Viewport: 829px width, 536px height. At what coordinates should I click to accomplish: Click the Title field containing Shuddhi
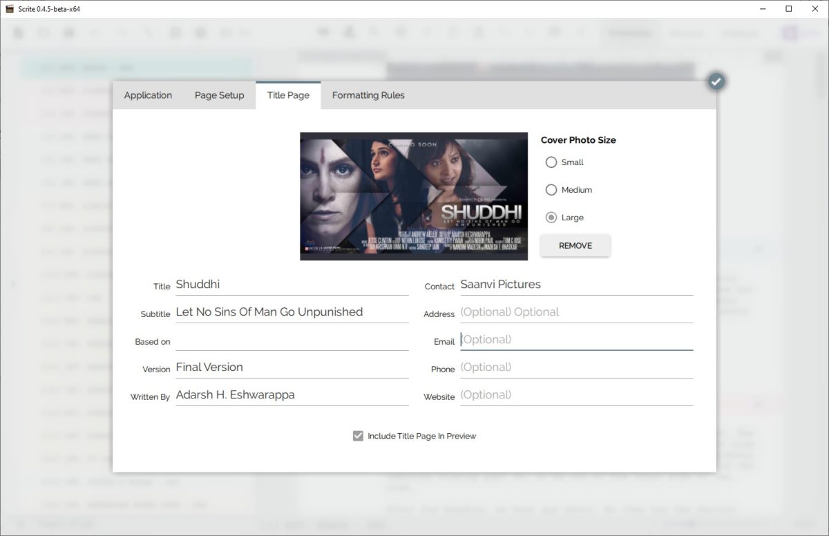pos(290,285)
